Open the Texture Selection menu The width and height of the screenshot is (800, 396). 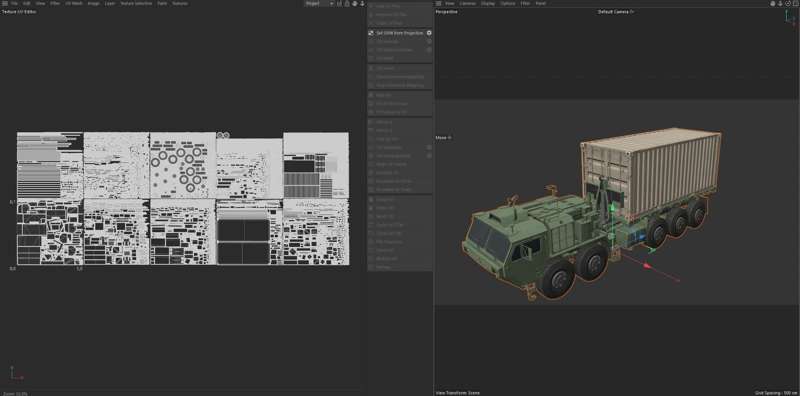tap(136, 3)
